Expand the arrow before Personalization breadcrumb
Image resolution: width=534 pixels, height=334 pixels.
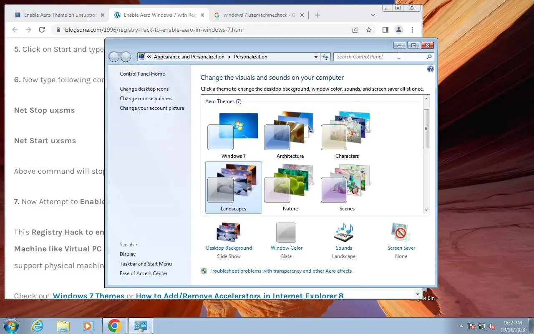pyautogui.click(x=229, y=57)
